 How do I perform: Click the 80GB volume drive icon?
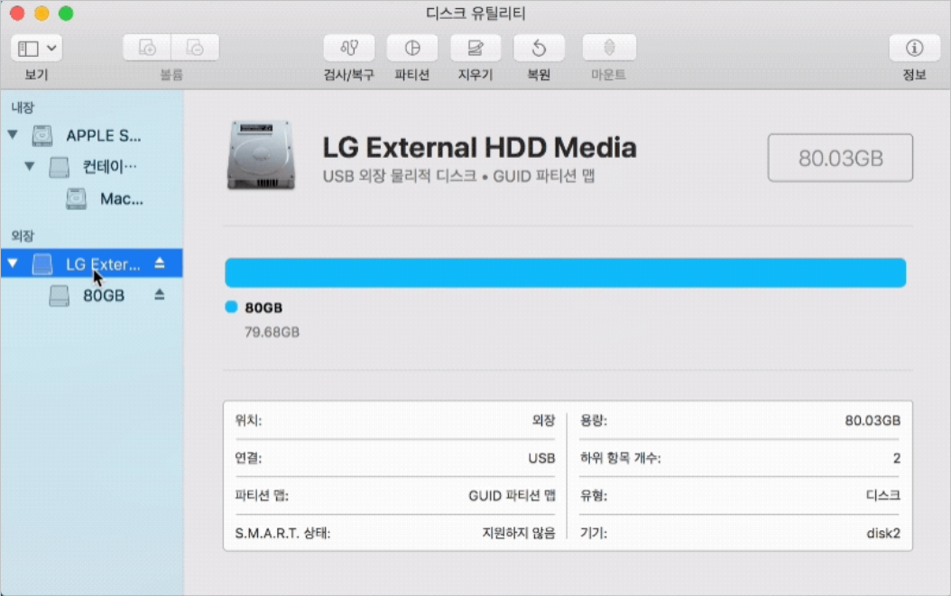[59, 296]
